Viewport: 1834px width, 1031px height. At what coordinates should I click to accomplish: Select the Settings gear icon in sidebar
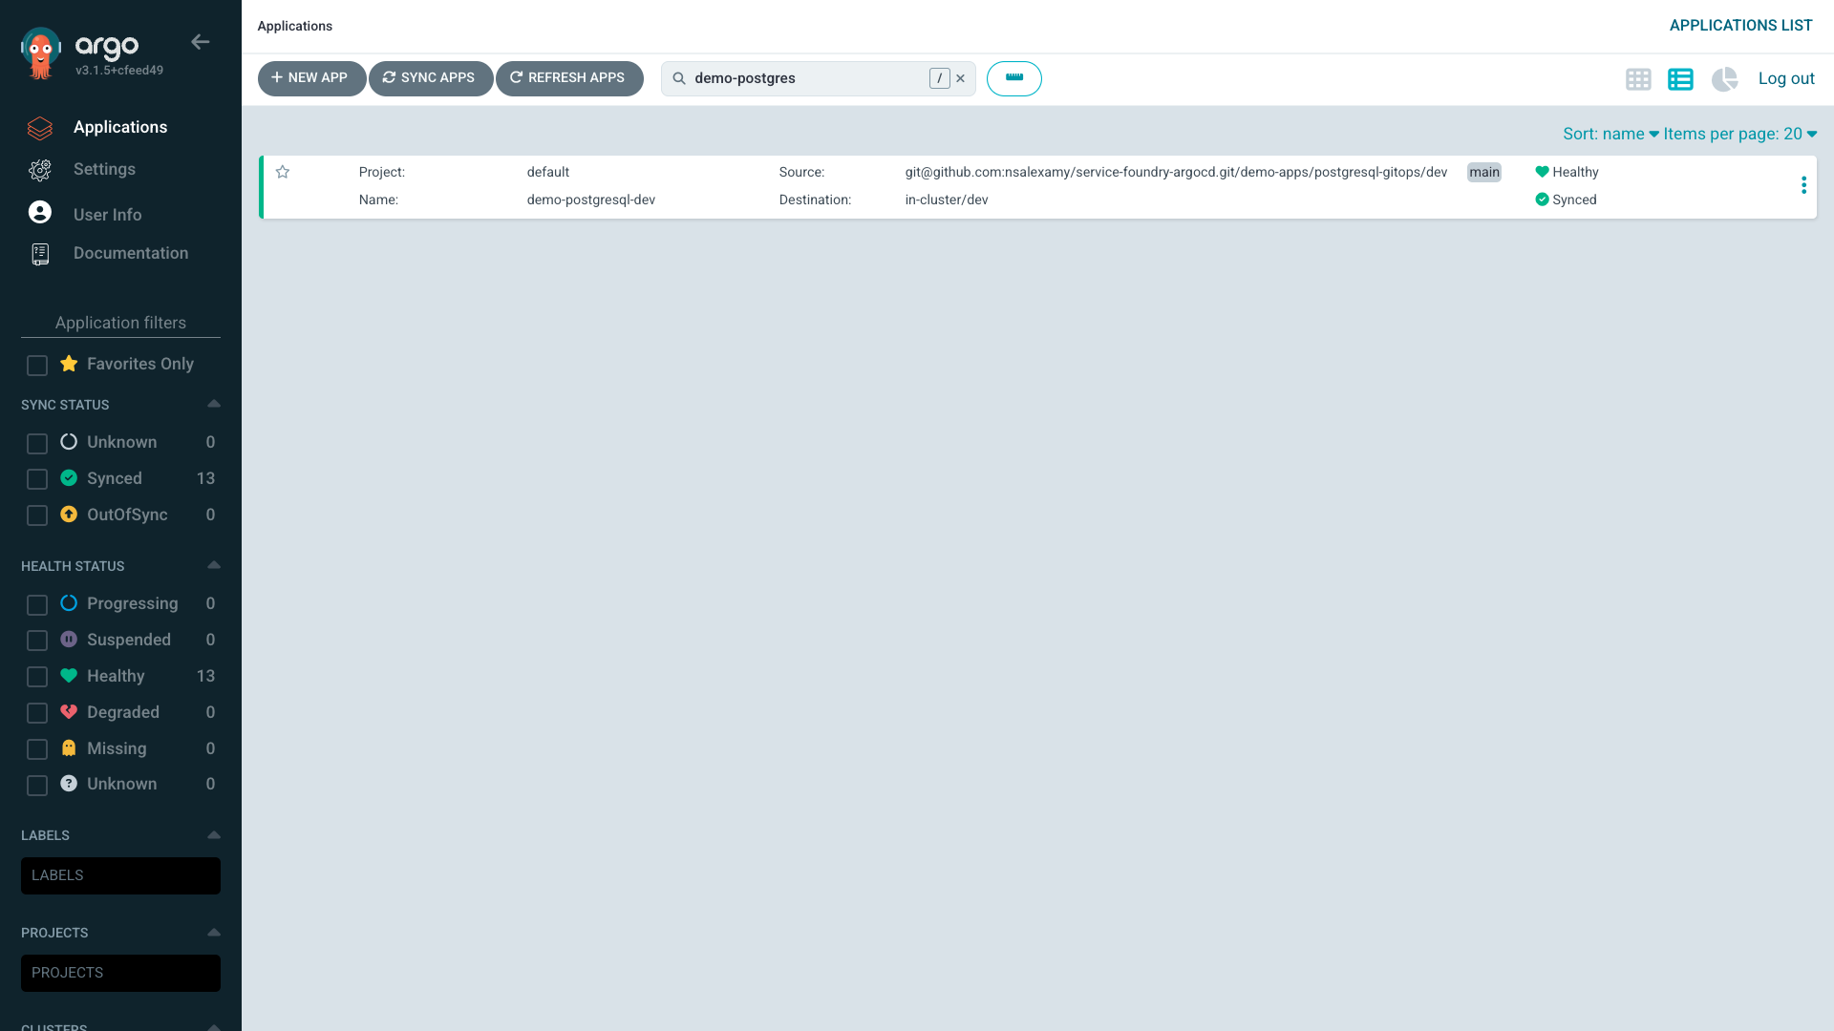pyautogui.click(x=39, y=169)
